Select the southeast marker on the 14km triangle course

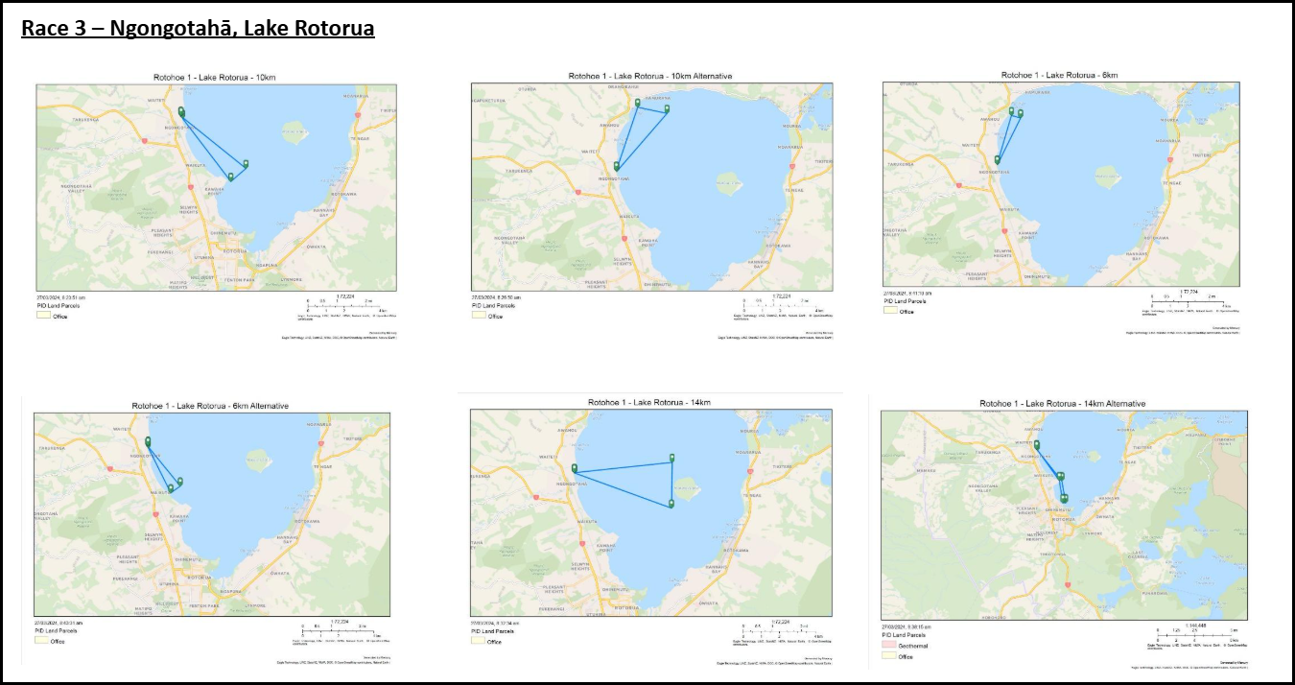pos(671,503)
